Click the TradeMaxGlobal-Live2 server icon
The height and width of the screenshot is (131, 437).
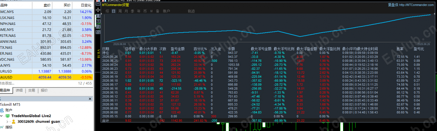[8, 115]
